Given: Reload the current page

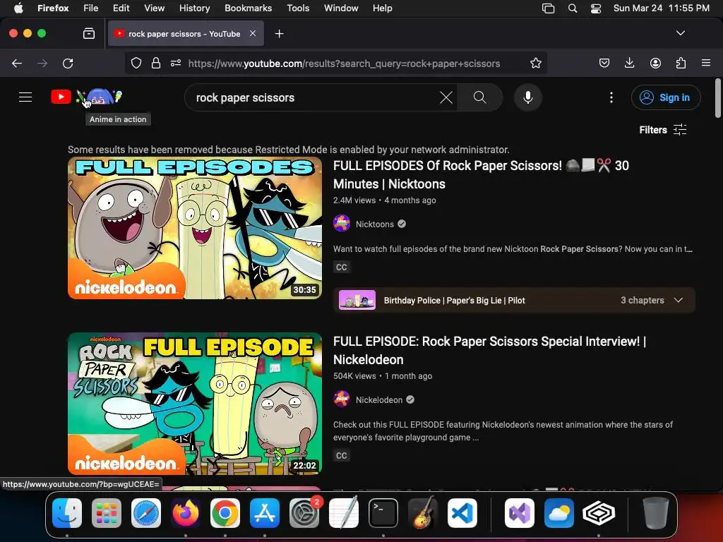Looking at the screenshot, I should pyautogui.click(x=68, y=63).
